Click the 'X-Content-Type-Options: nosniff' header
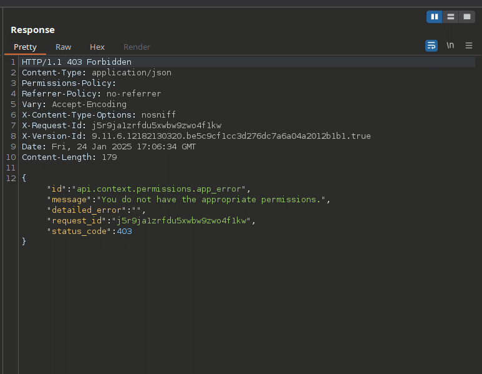The height and width of the screenshot is (374, 482). tap(99, 115)
